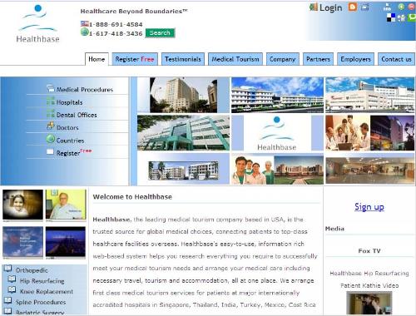Open the Company tab
Viewport: 416px width, 316px height.
[x=283, y=59]
